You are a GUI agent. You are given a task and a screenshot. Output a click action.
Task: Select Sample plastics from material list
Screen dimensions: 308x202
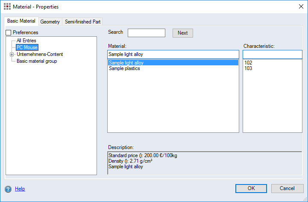point(124,68)
